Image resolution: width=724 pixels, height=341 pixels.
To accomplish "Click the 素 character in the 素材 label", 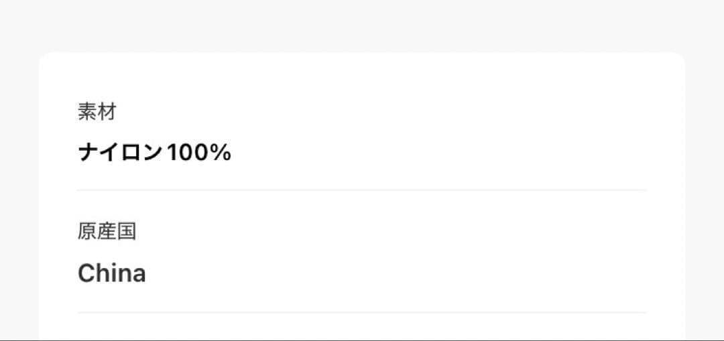I will pyautogui.click(x=88, y=112).
